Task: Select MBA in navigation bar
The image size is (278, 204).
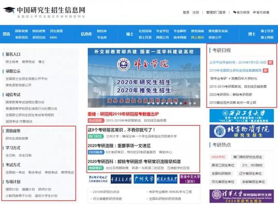Action: coord(53,37)
